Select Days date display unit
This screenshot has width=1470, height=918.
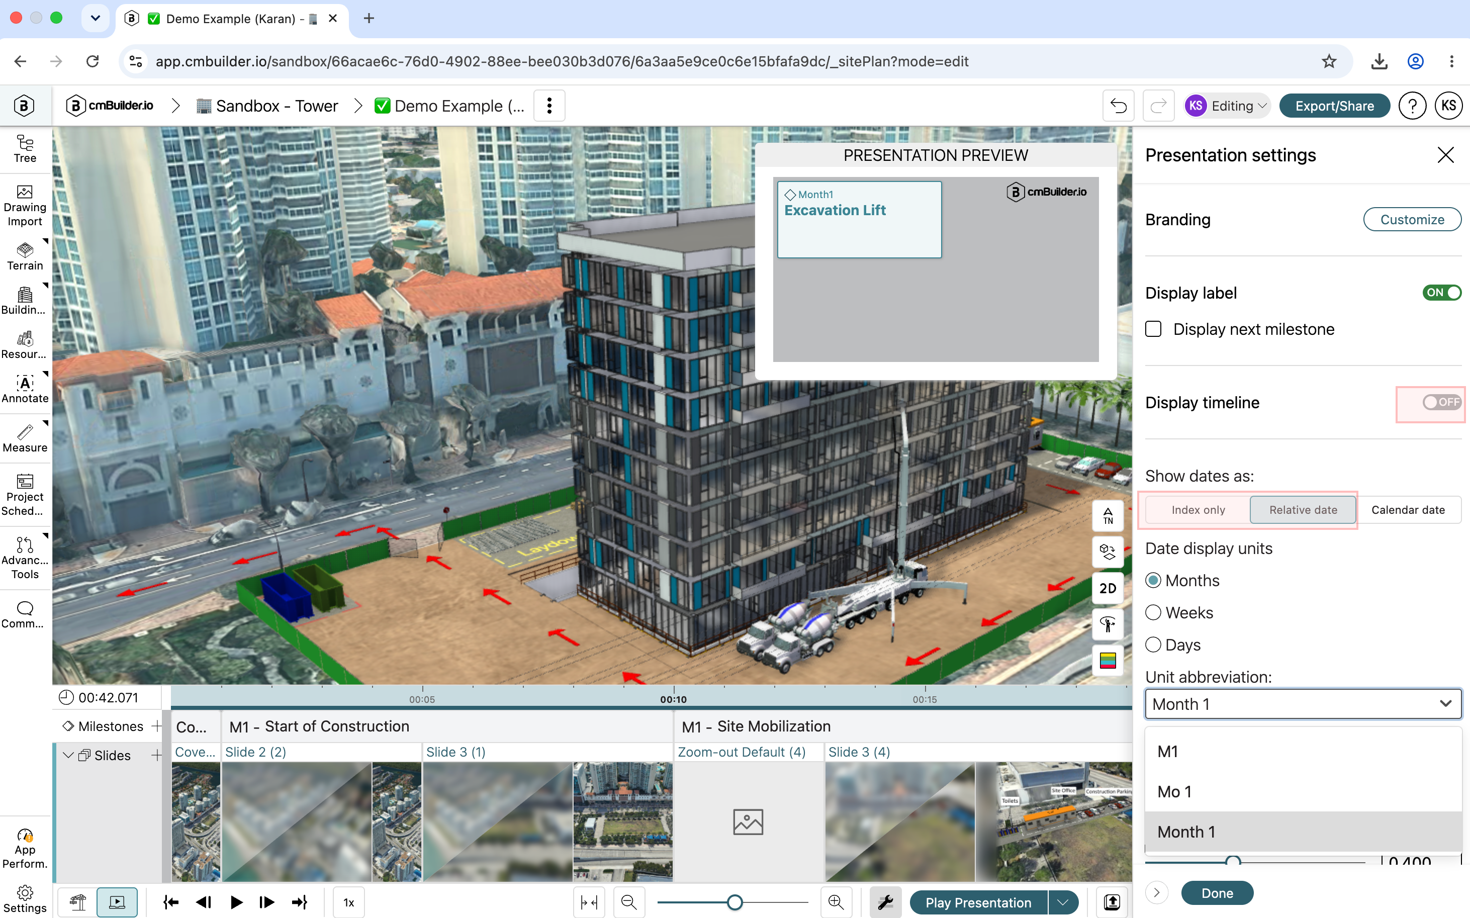[1153, 645]
